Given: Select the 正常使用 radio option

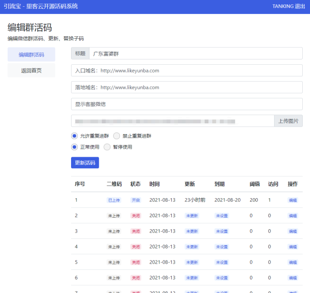Looking at the screenshot, I should 74,147.
